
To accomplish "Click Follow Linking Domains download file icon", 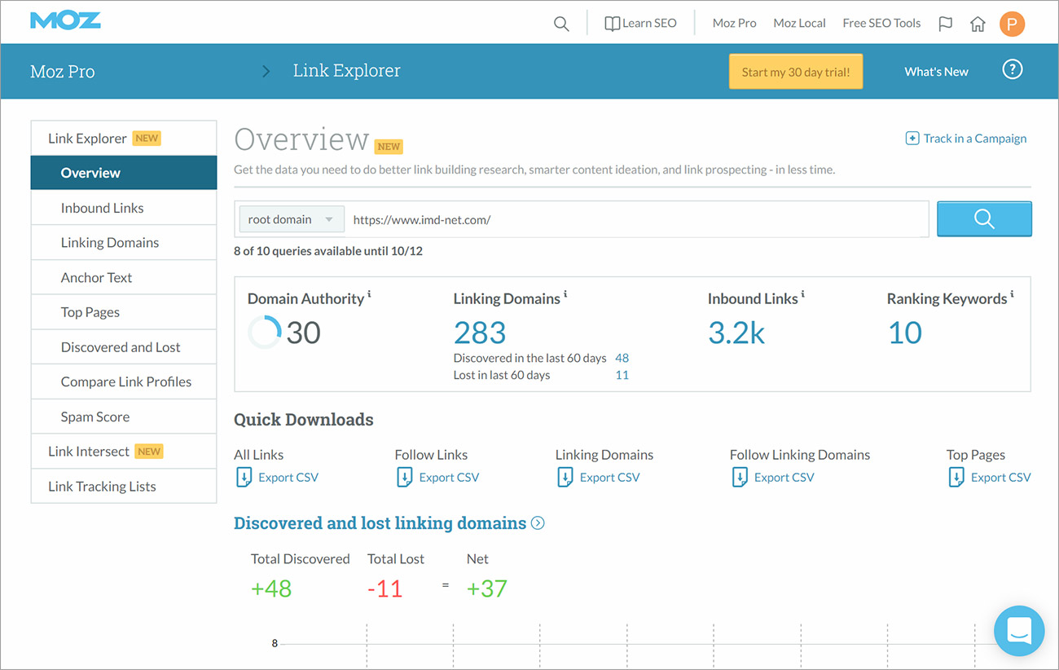I will coord(739,478).
